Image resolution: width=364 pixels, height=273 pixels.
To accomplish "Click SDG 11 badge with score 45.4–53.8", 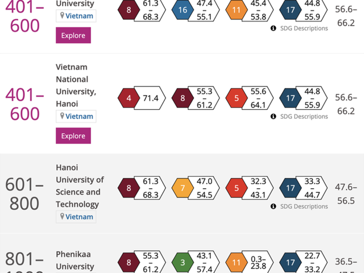I will coord(237,11).
